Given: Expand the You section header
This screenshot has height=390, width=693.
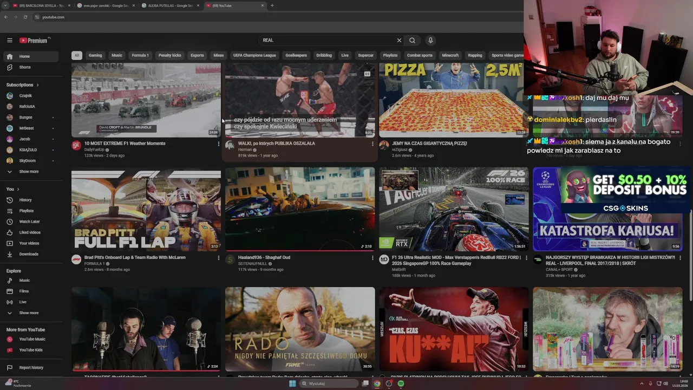Looking at the screenshot, I should click(12, 189).
